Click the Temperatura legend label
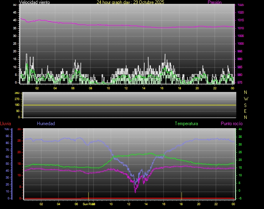Viewport: 264px width, 209px height. tap(186, 124)
